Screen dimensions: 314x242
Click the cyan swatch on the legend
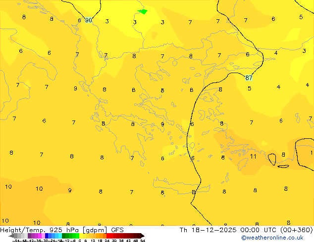tap(60, 236)
